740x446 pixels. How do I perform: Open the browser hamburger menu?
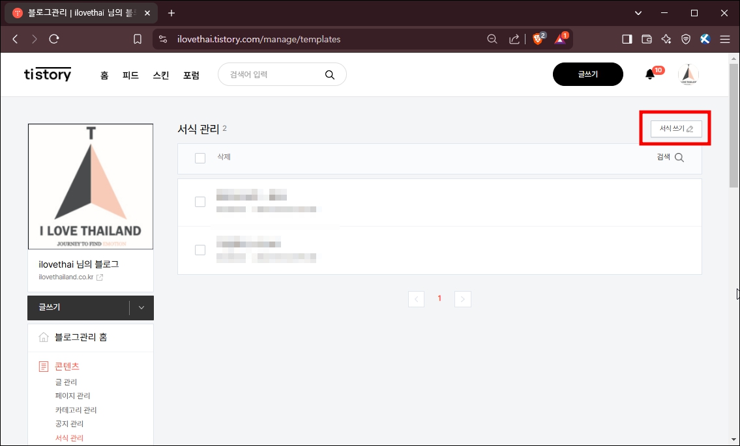click(725, 38)
